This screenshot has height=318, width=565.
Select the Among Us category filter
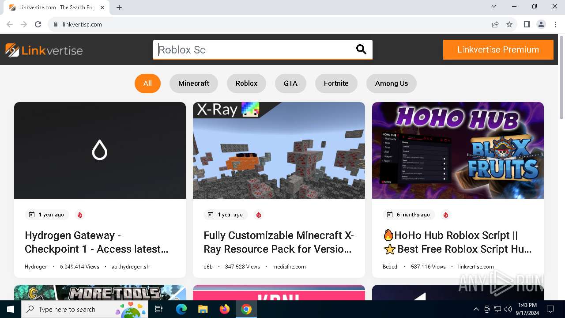point(392,83)
